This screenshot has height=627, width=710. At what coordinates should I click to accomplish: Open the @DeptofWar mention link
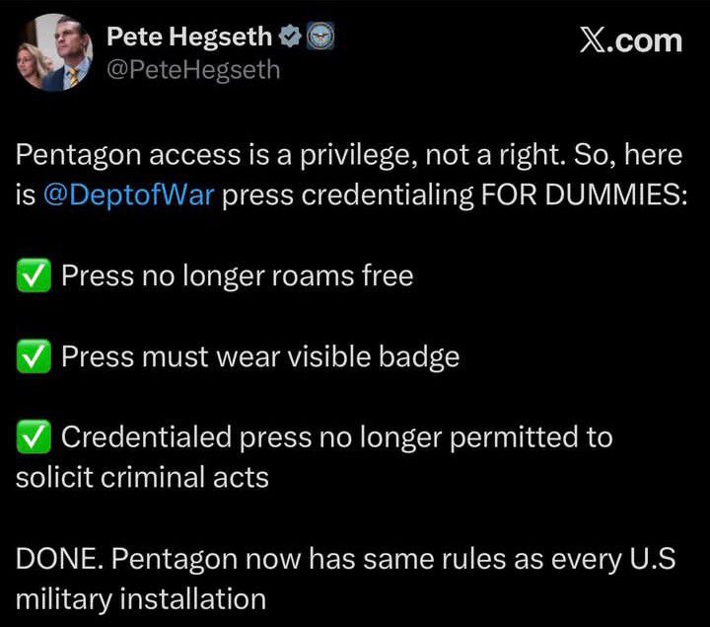tap(128, 195)
